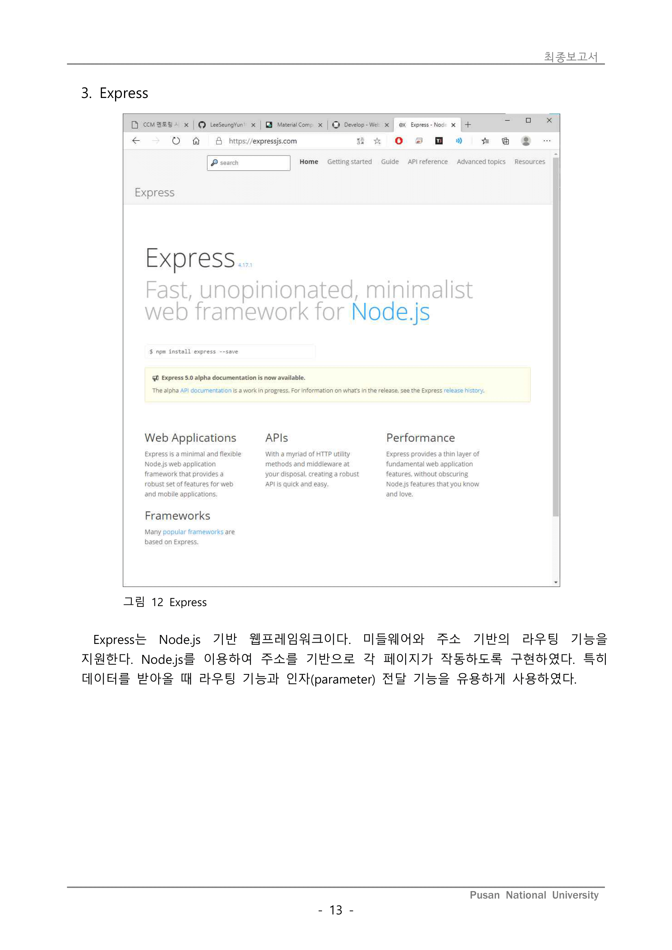
Task: Click the blue sound-wave extension icon
Action: point(459,141)
